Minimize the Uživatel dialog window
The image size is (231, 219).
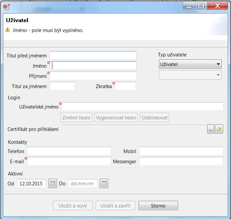tap(189, 6)
